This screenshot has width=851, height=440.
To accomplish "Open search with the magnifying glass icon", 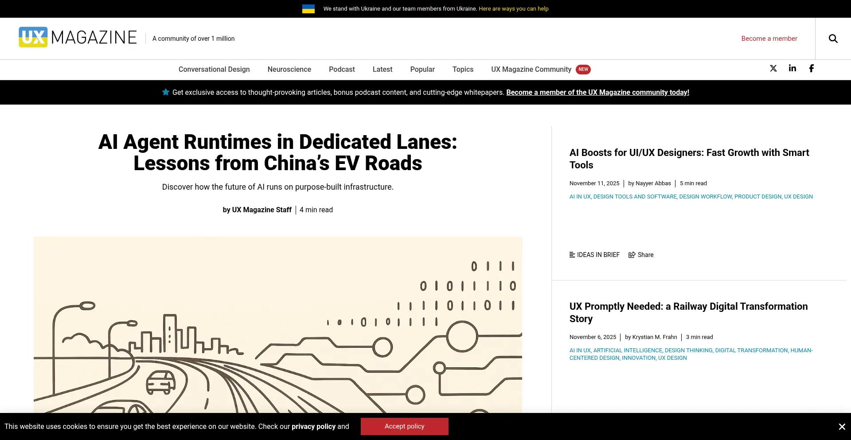I will (833, 39).
